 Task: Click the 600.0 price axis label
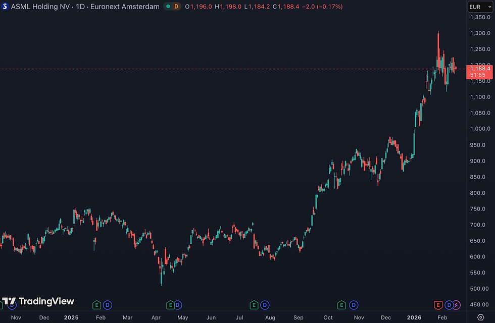[477, 257]
